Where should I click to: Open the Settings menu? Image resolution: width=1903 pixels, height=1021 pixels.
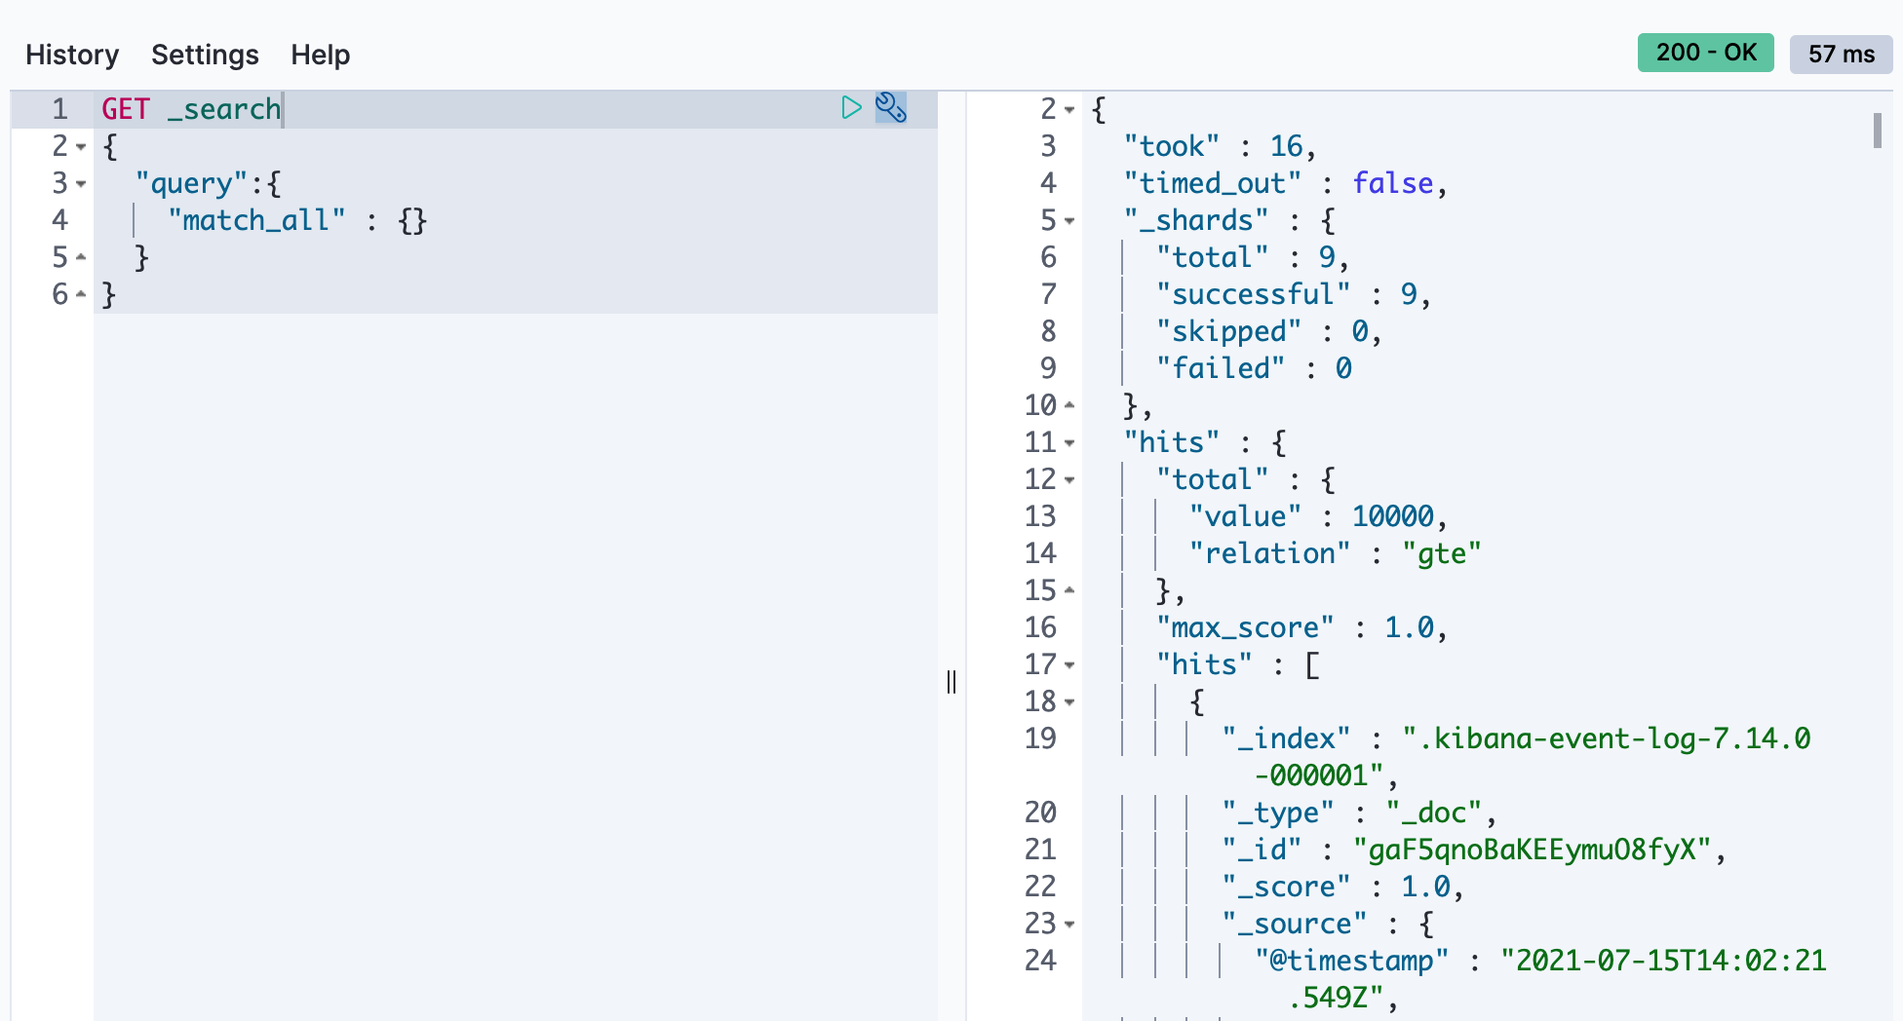205,55
